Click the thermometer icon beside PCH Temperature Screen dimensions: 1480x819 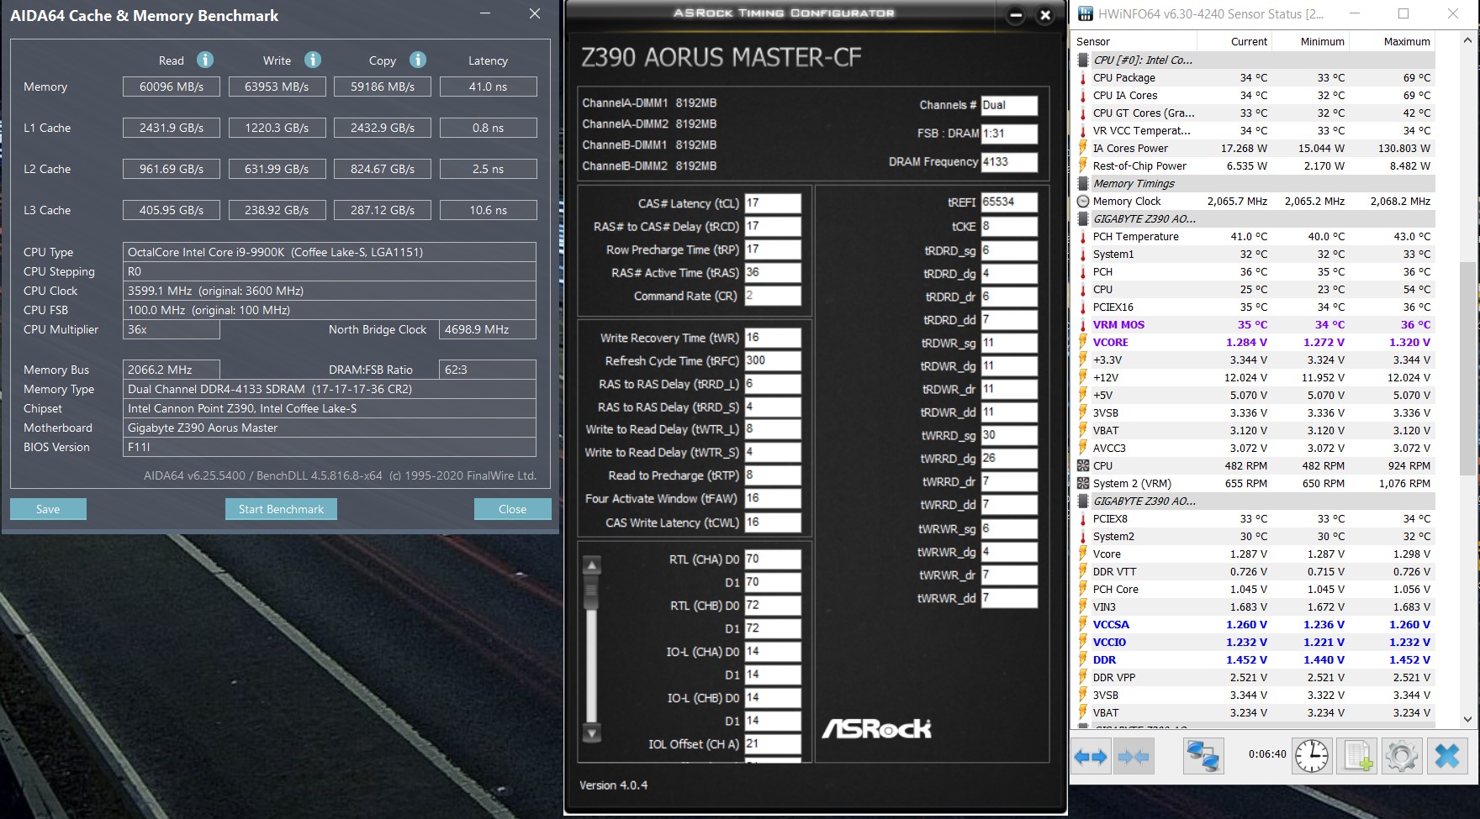1083,237
